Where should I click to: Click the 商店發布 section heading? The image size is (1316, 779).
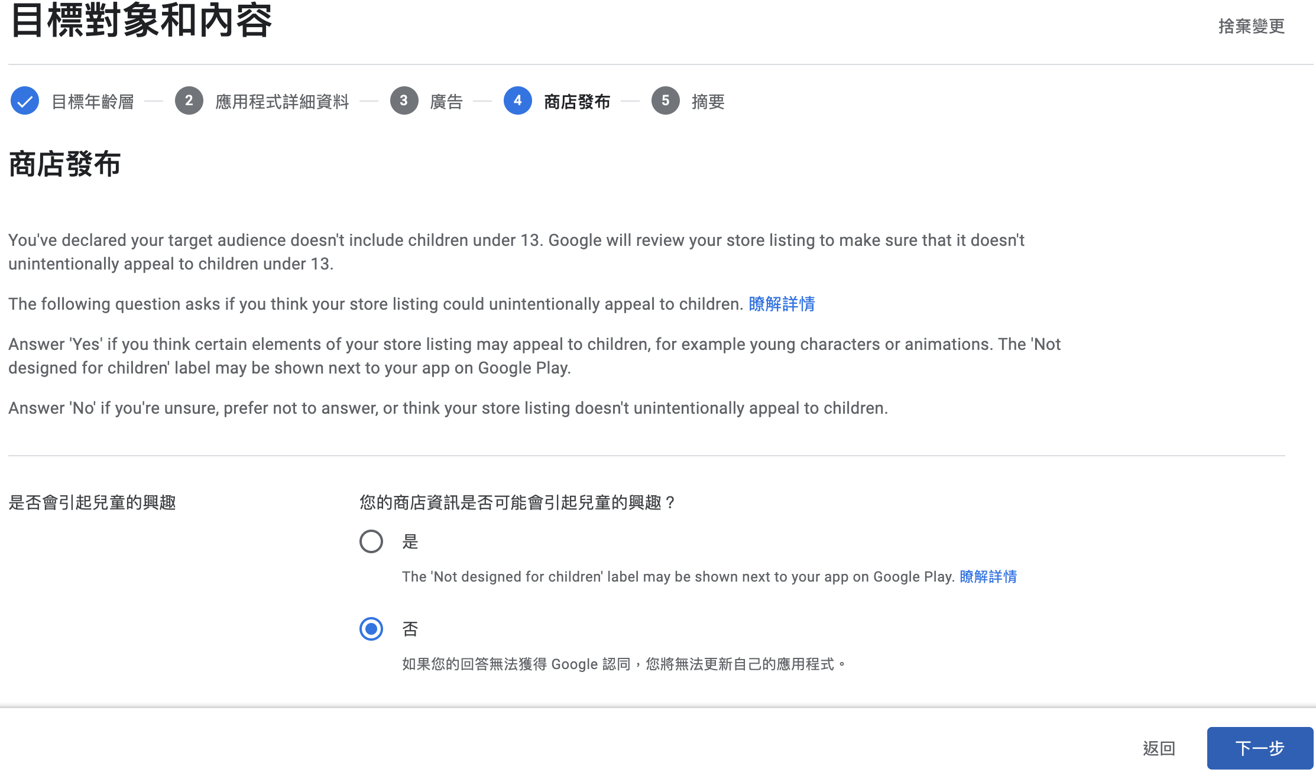65,164
